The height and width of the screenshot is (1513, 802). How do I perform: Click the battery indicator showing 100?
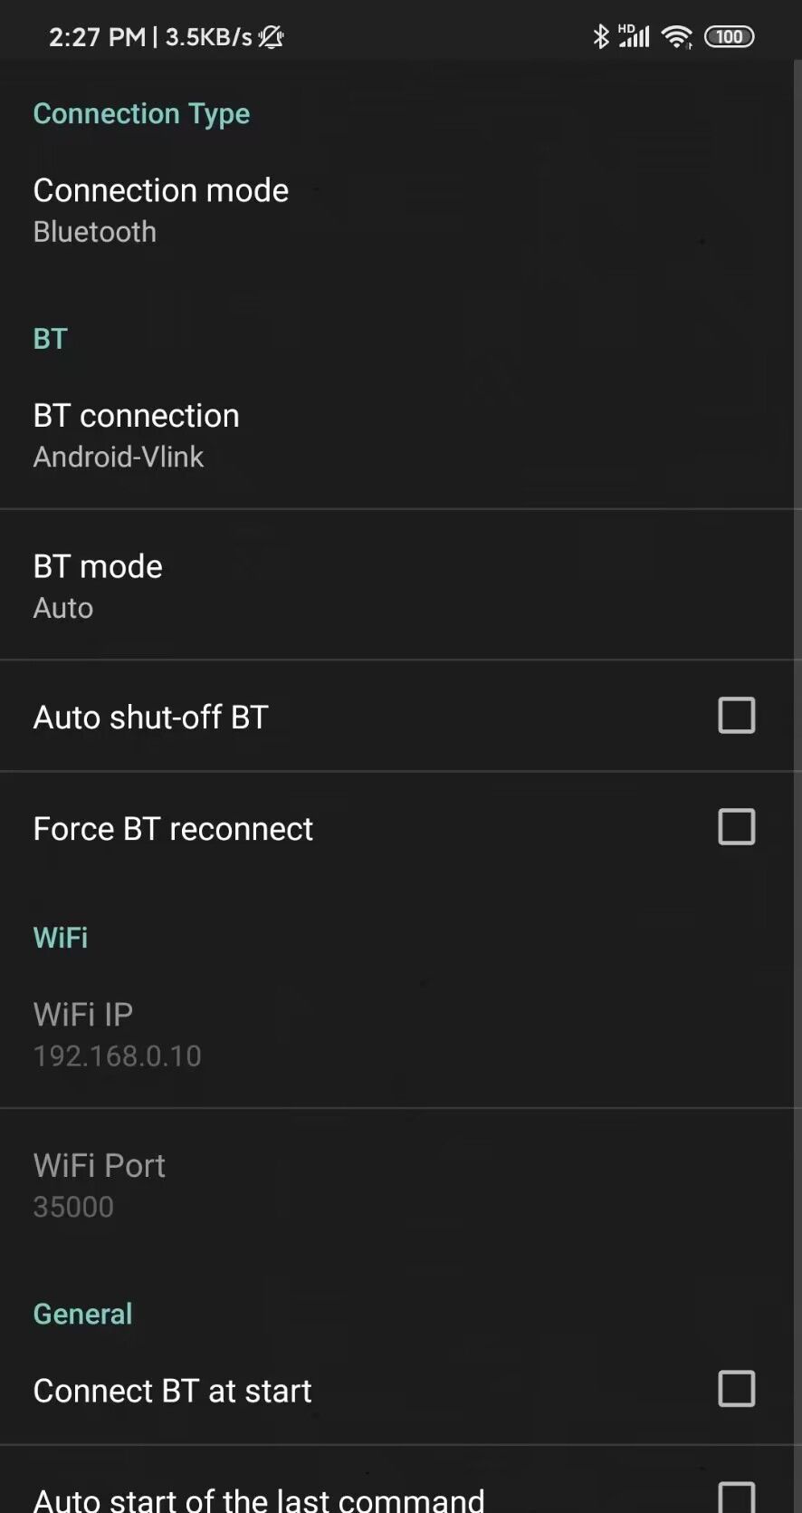(729, 36)
